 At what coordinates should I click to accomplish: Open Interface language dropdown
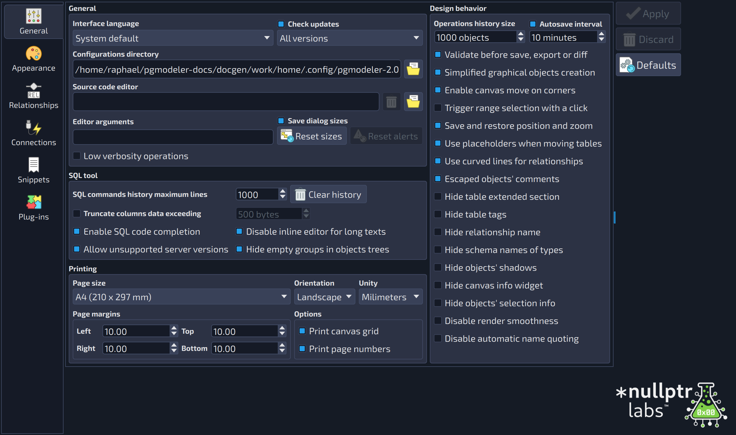click(x=173, y=38)
